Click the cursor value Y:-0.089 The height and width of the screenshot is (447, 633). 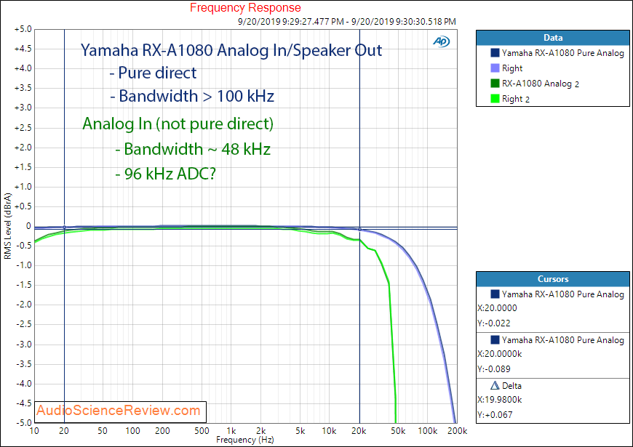[494, 369]
